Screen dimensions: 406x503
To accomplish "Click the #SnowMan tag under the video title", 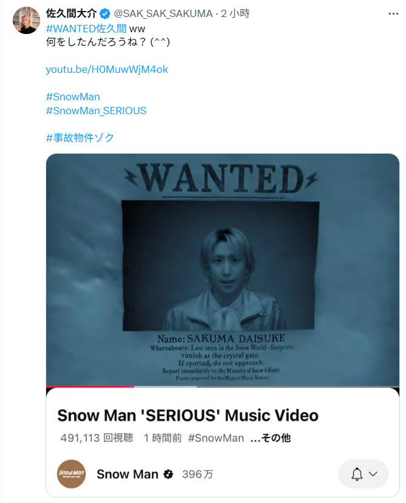I will (216, 438).
